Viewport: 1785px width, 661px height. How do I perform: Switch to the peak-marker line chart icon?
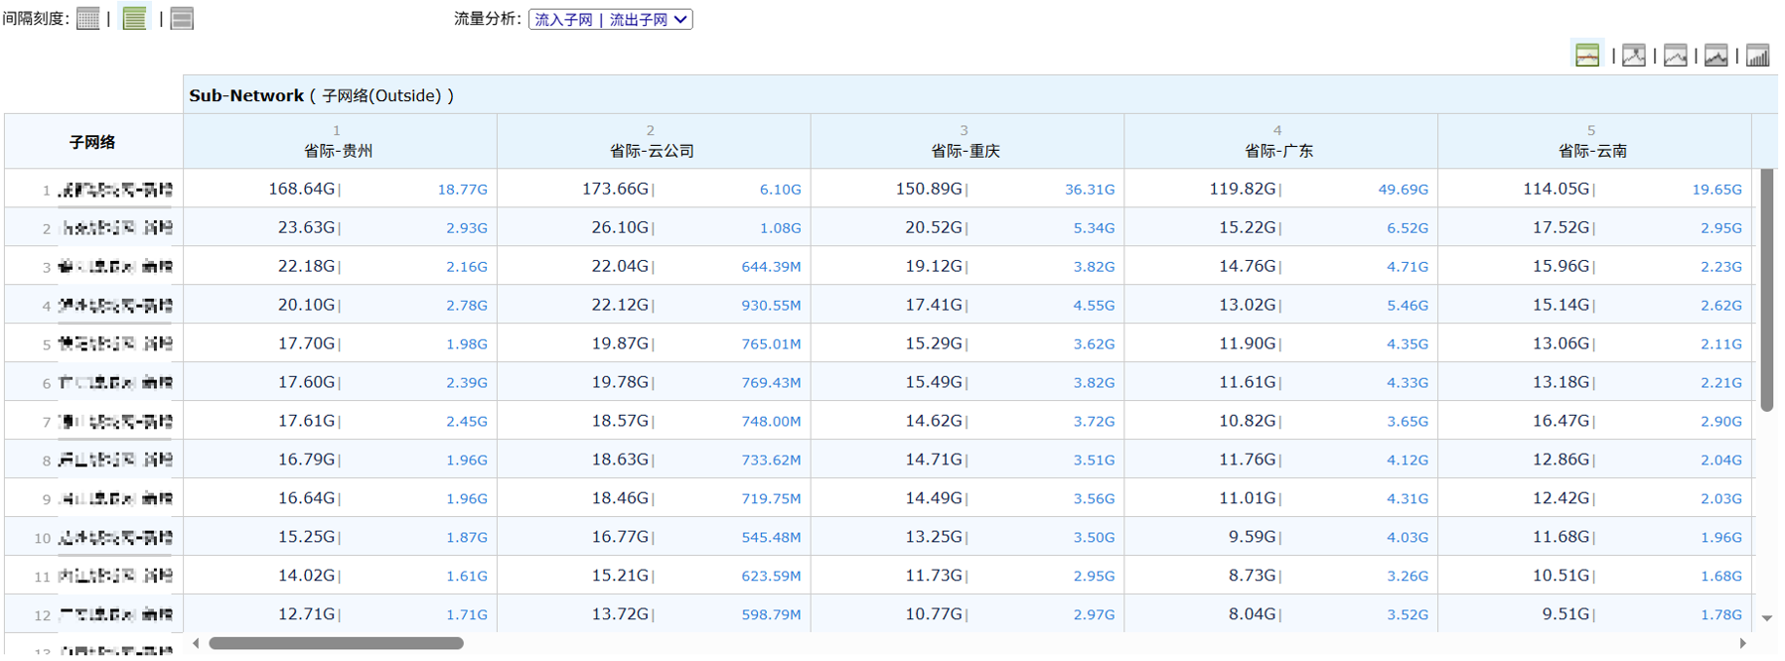pos(1634,56)
